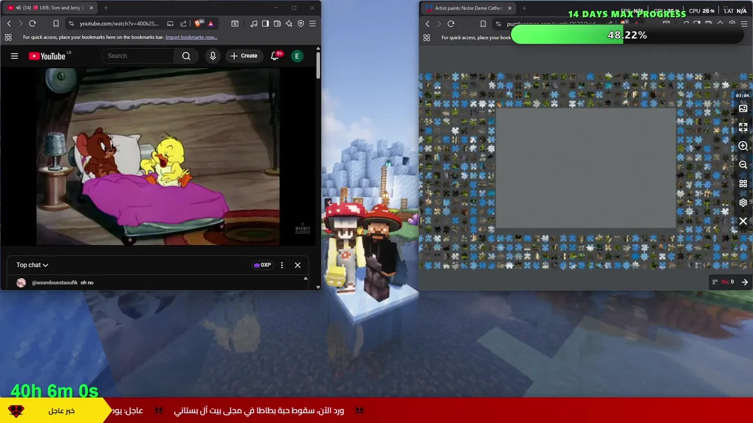Search with your voice microphone icon

pos(213,56)
